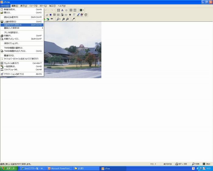Image resolution: width=213 pixels, height=171 pixels.
Task: Click the Windows スタート button
Action: [x=9, y=168]
